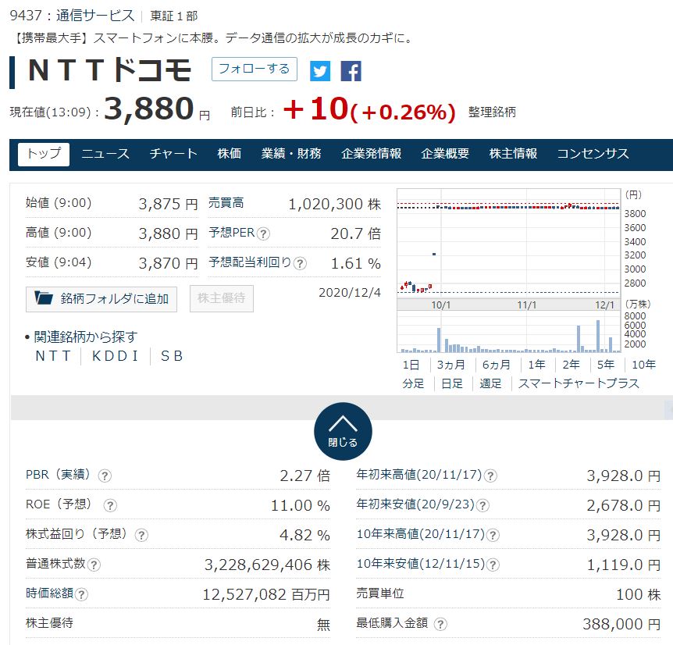Click trading volume 1,020,300 株 value

tap(334, 205)
